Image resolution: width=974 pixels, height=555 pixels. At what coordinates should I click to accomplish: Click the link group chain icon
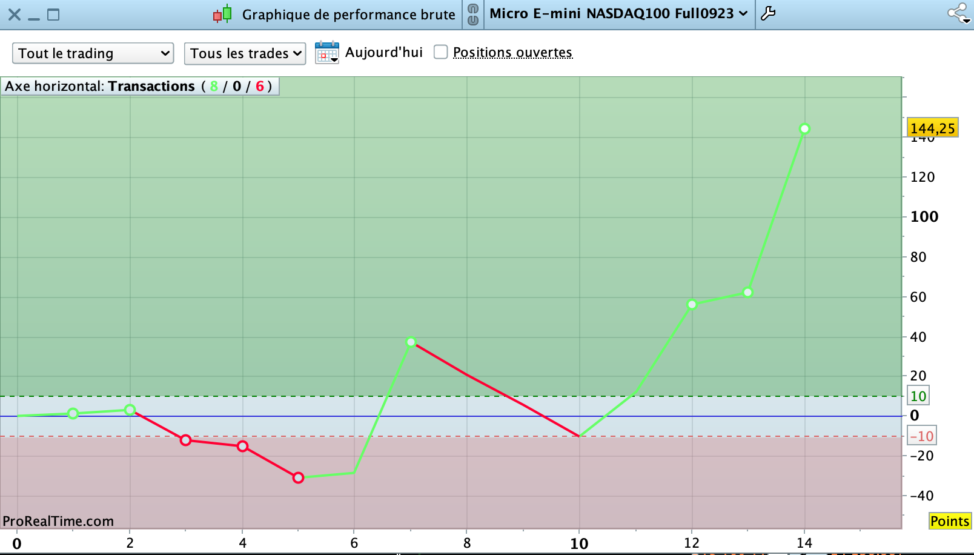click(x=473, y=14)
